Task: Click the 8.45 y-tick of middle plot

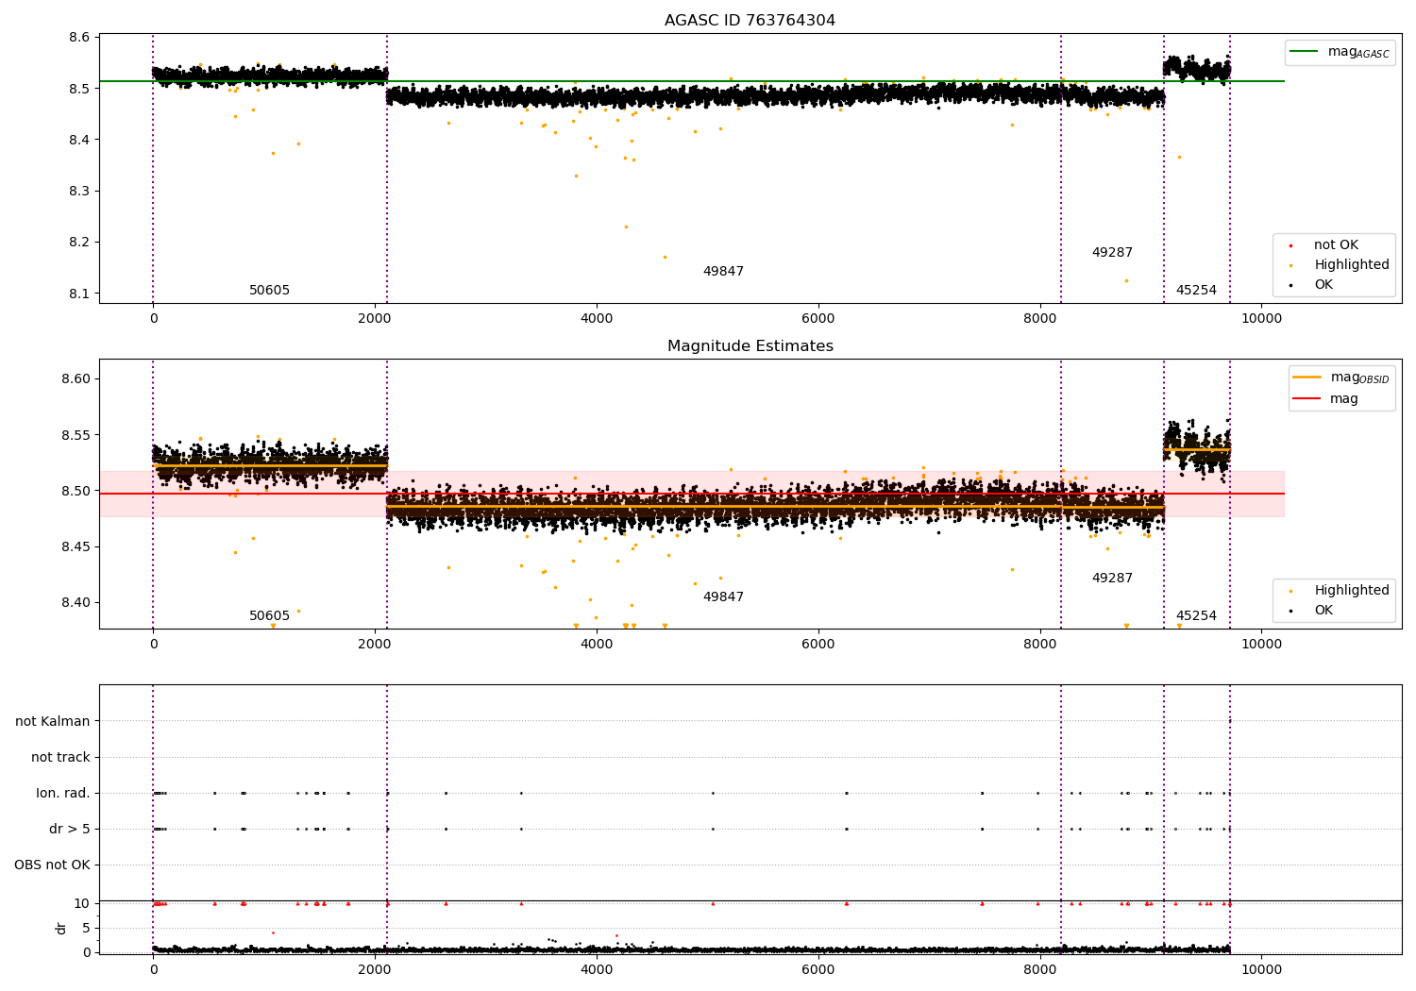Action: click(x=76, y=547)
